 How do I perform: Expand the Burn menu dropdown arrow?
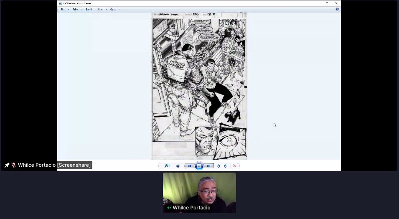coord(107,10)
